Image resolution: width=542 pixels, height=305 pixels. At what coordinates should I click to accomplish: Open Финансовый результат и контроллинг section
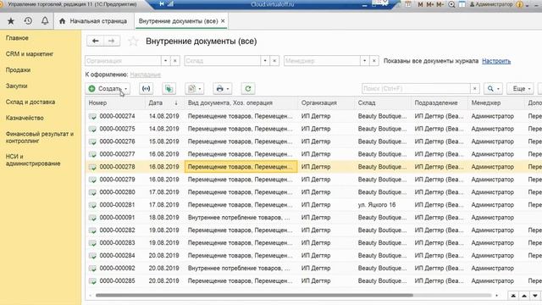click(x=40, y=137)
